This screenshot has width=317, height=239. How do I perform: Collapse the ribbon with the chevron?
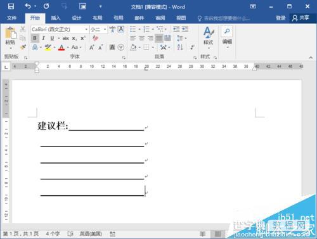click(x=311, y=57)
